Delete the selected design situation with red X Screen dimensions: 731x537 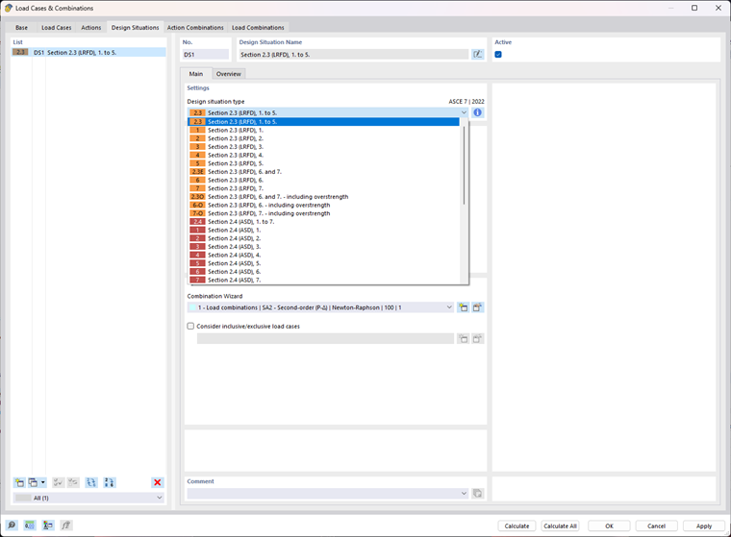pyautogui.click(x=158, y=482)
